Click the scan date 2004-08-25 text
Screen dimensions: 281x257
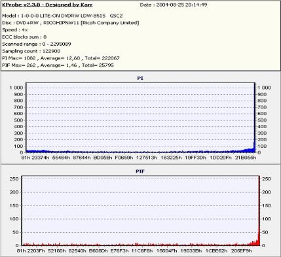point(174,5)
